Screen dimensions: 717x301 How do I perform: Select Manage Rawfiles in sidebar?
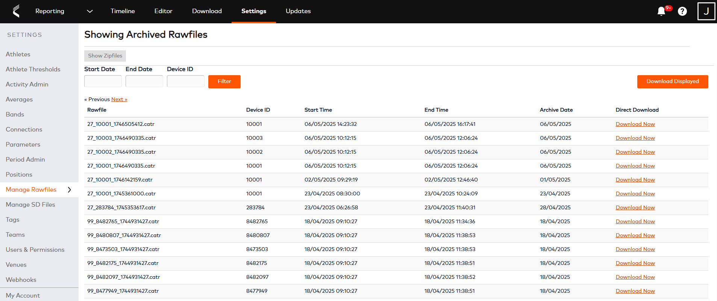31,190
